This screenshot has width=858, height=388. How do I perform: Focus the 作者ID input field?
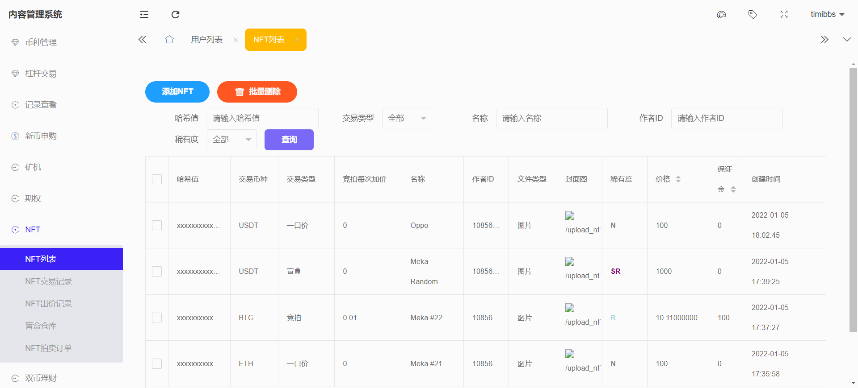point(727,119)
